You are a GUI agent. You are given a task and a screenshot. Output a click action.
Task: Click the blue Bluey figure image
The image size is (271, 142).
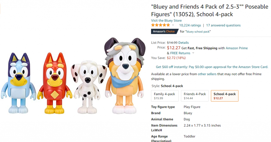click(18, 83)
